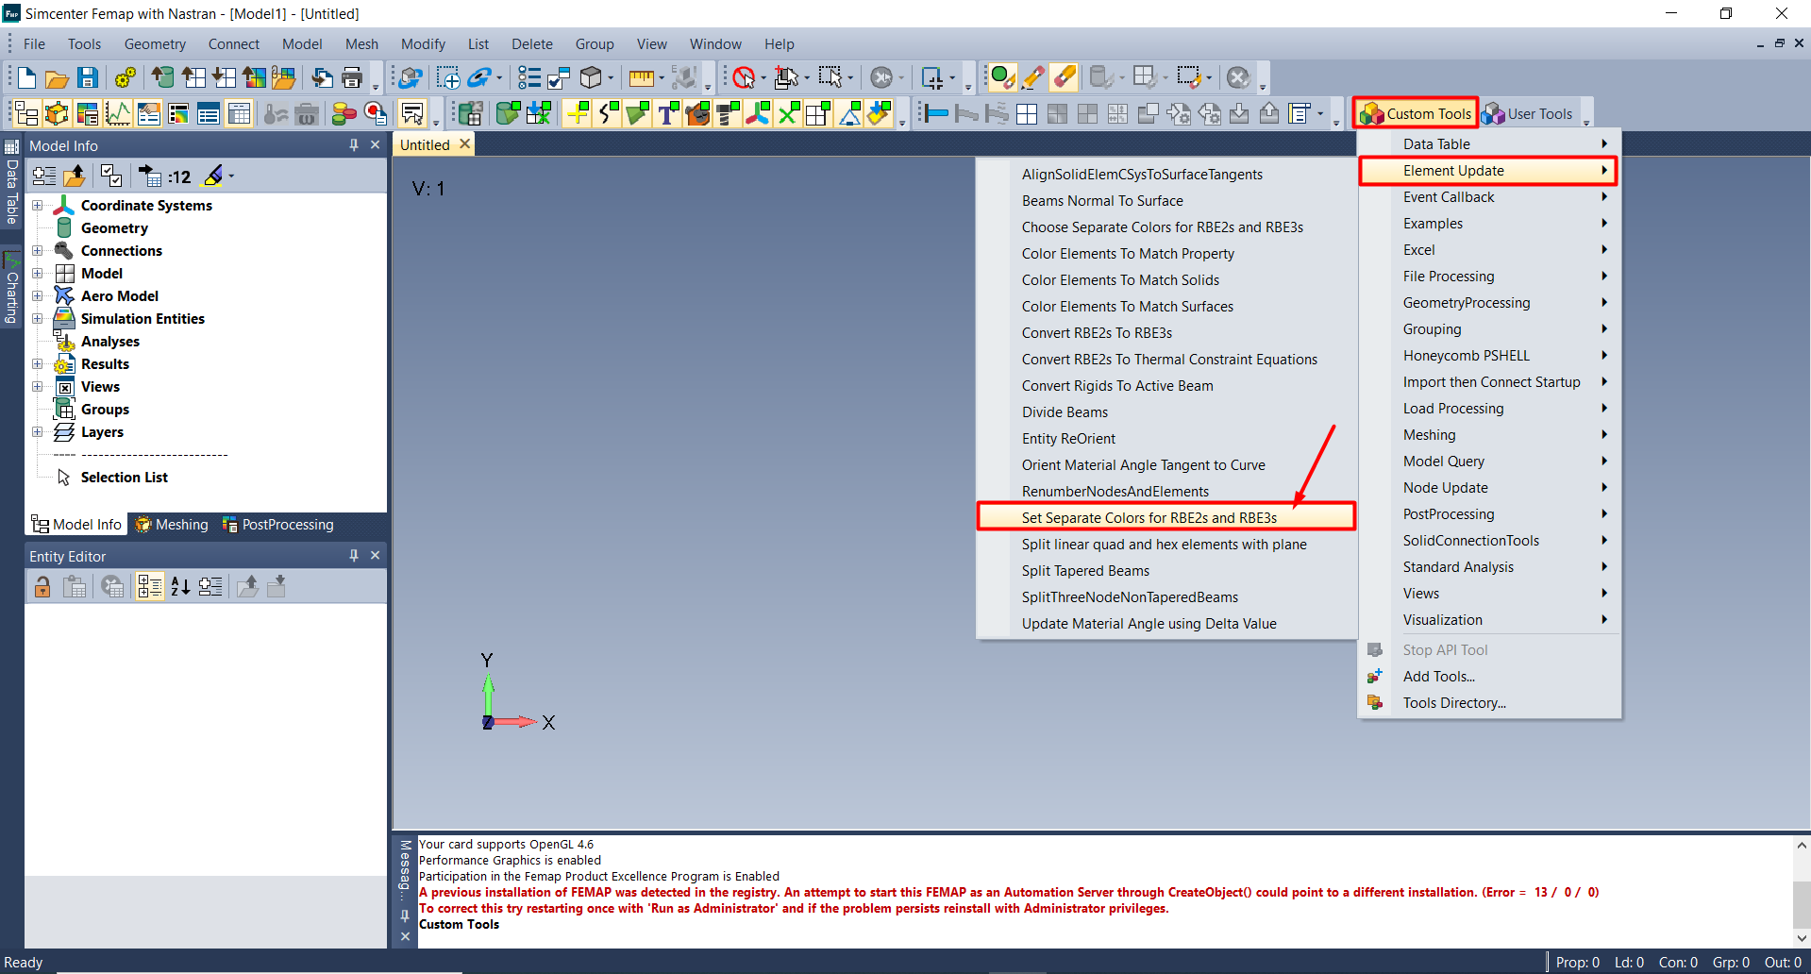1811x974 pixels.
Task: Click the New Model icon
Action: (x=26, y=77)
